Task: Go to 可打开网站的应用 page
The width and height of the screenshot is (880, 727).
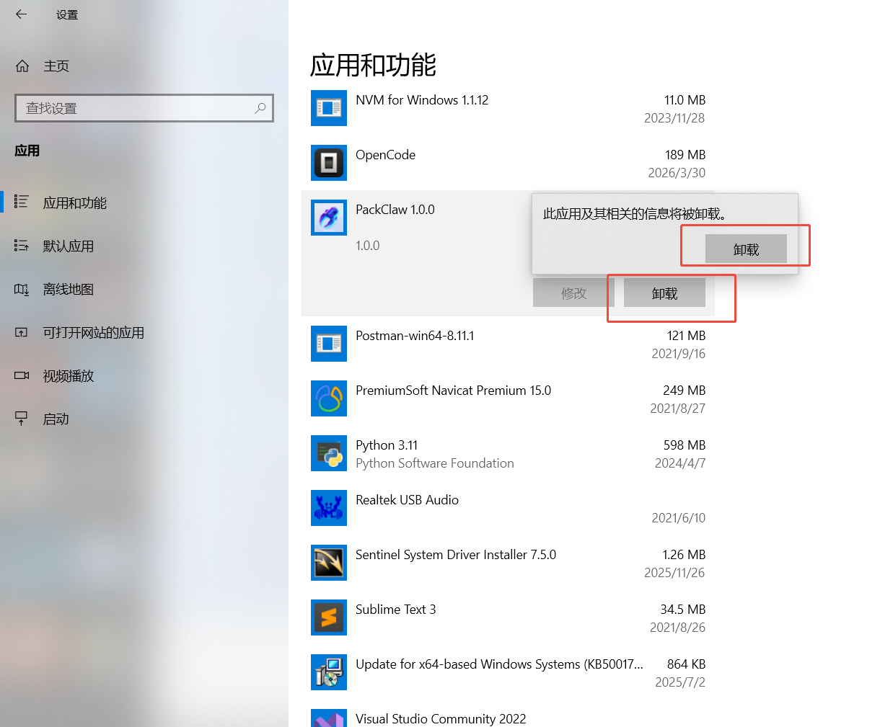Action: tap(94, 333)
